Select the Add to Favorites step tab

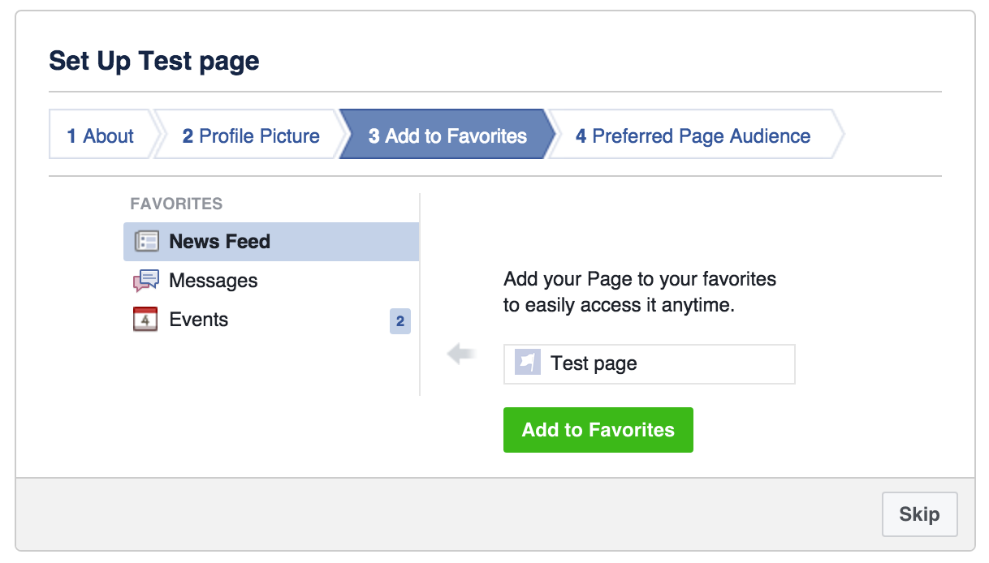(447, 135)
